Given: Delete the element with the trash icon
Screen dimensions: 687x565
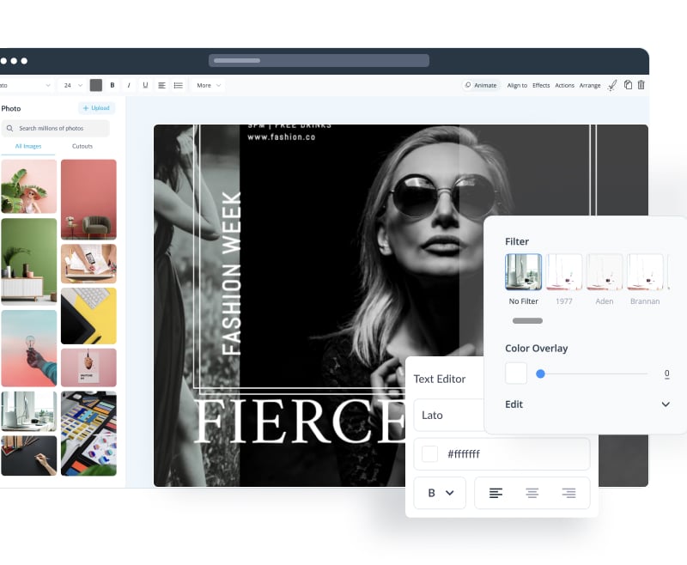Looking at the screenshot, I should point(641,85).
